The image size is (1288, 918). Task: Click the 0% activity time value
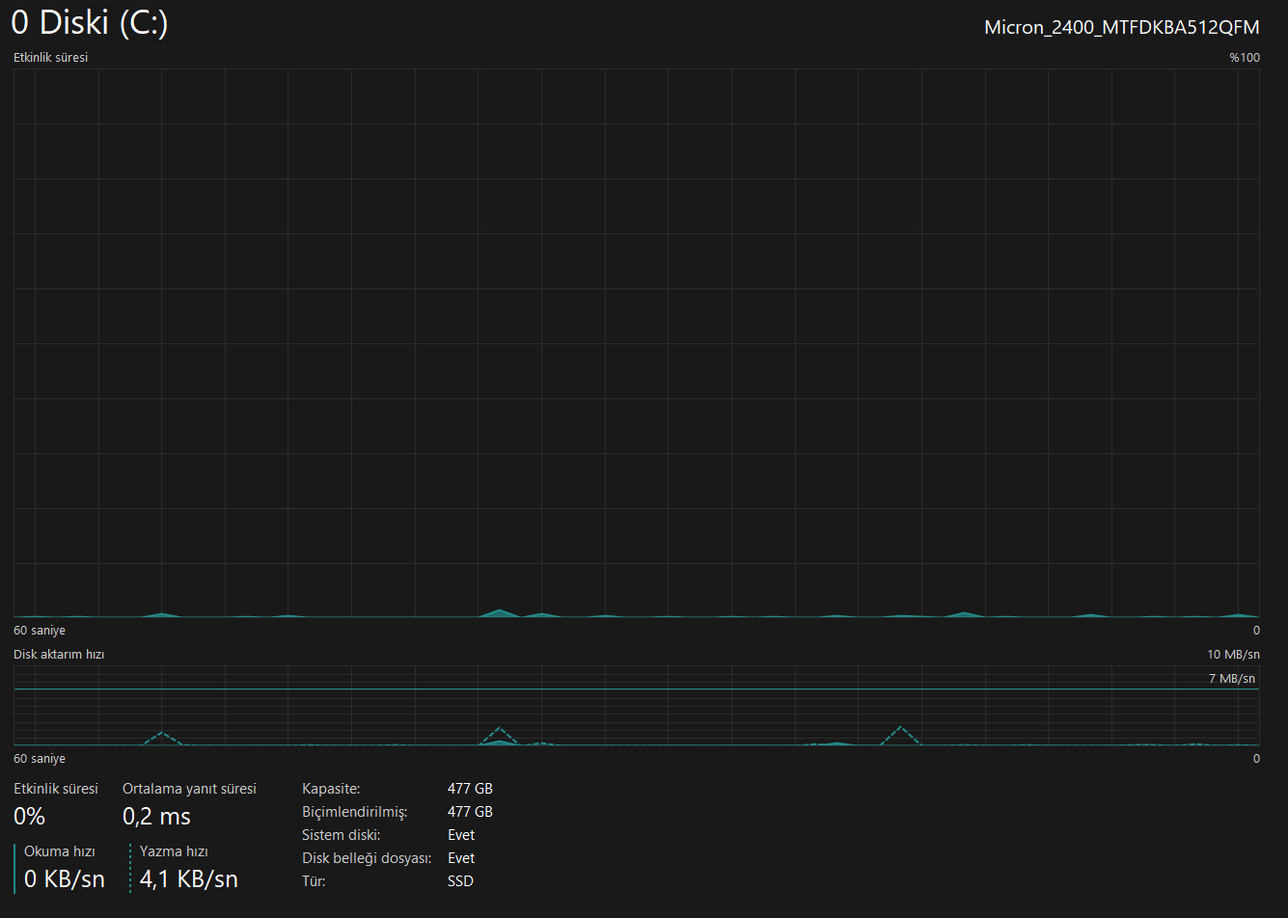pyautogui.click(x=29, y=817)
